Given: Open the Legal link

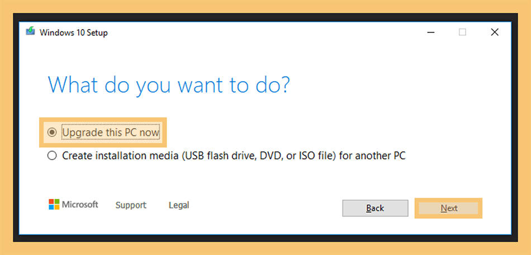Looking at the screenshot, I should click(179, 205).
